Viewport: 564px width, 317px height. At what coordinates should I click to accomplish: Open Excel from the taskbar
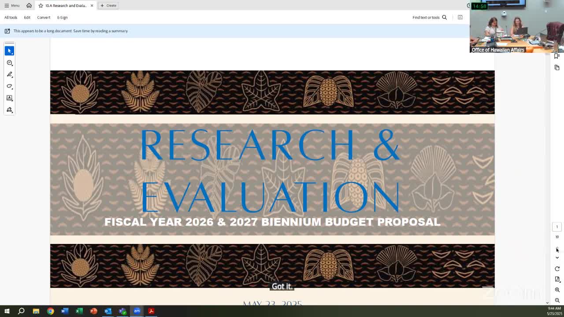pyautogui.click(x=79, y=311)
